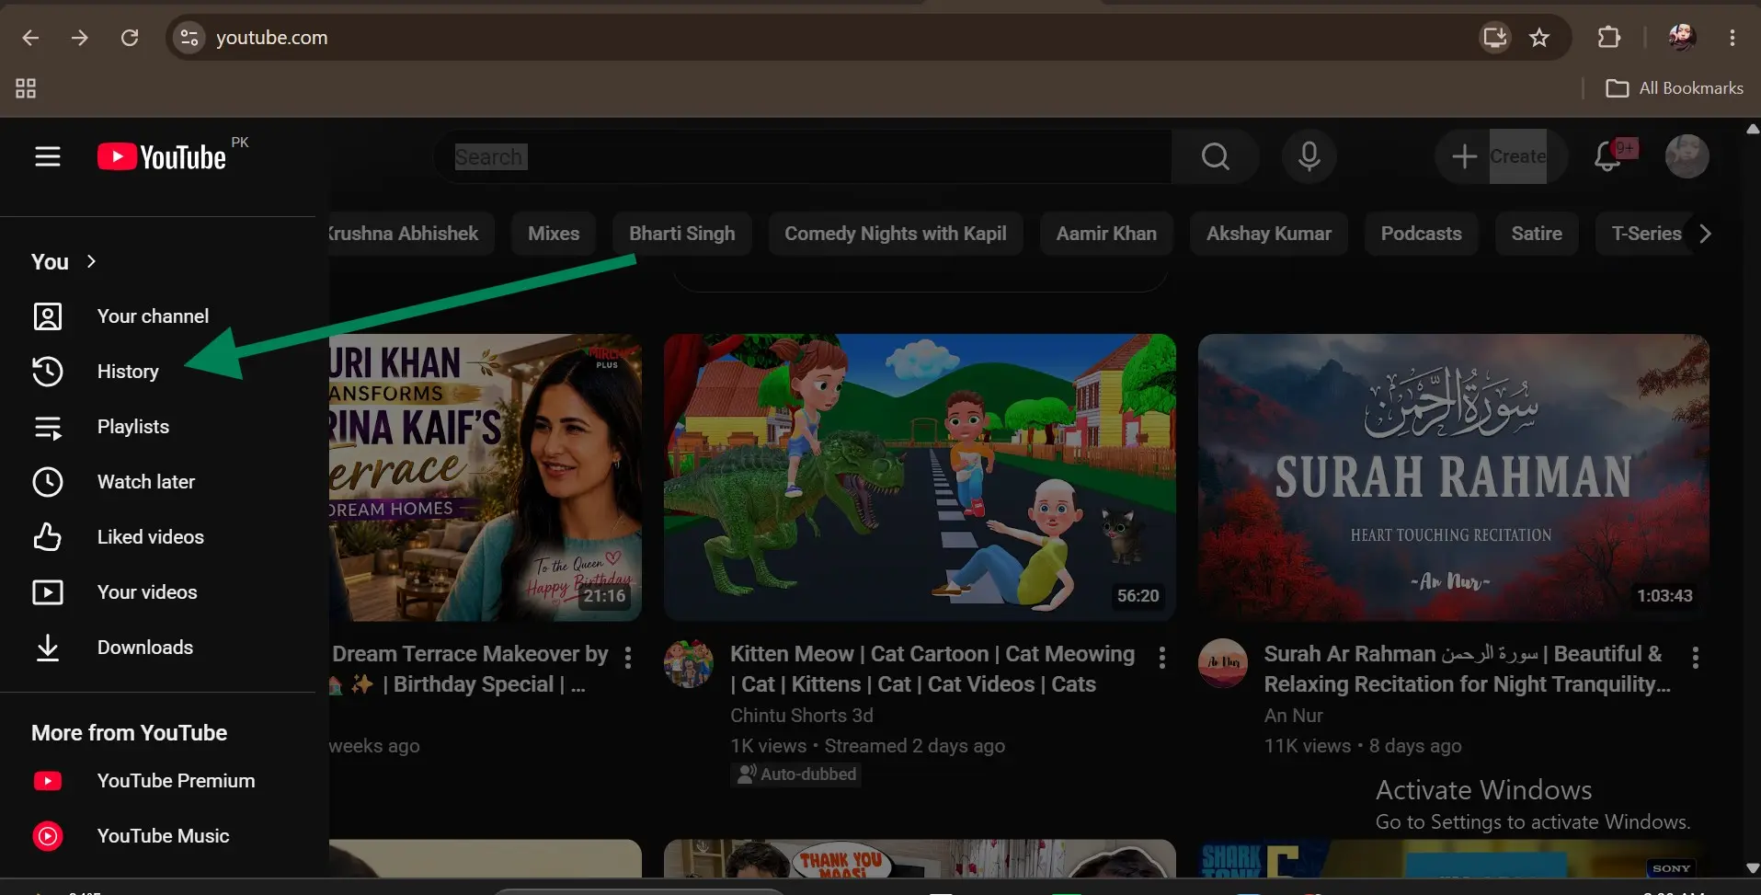Open Chintu Shorts 3d channel avatar

pos(688,663)
